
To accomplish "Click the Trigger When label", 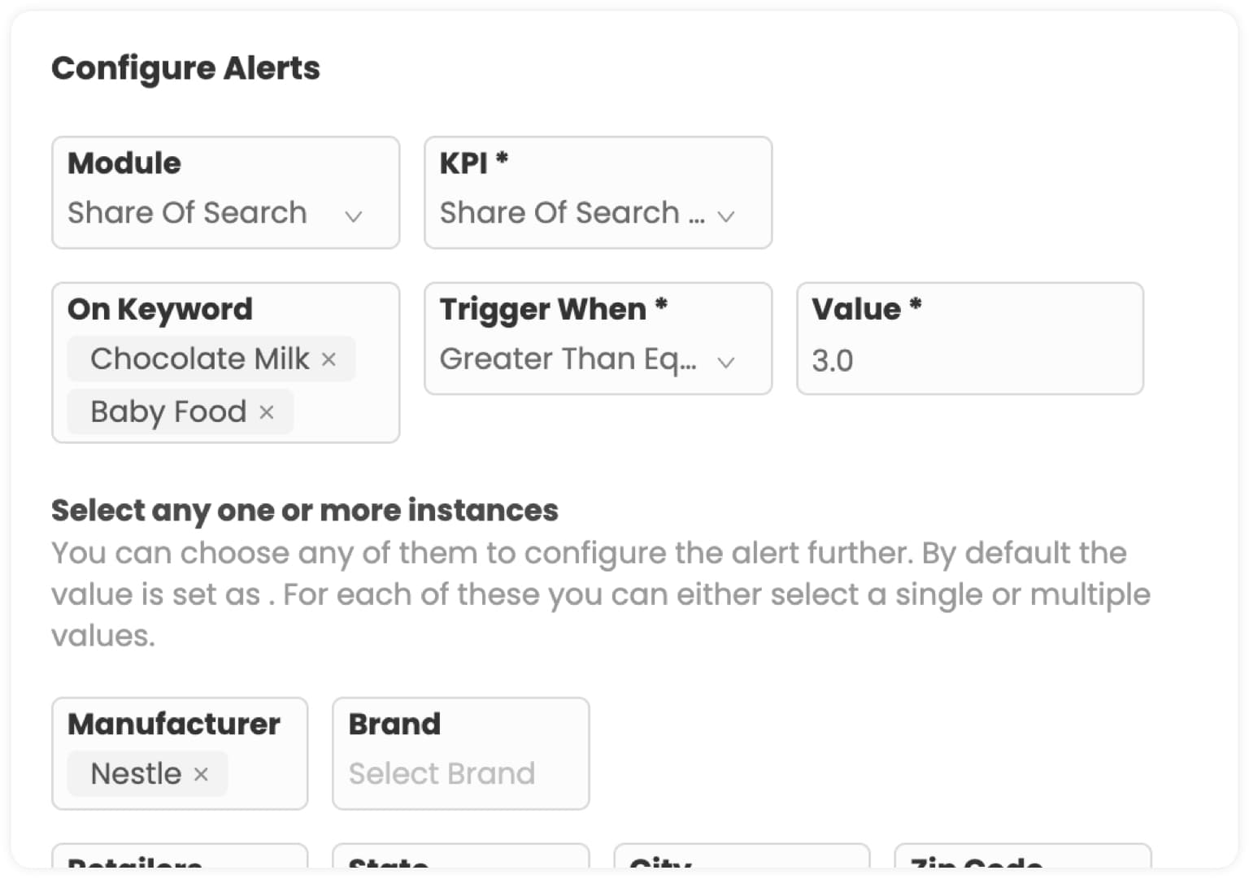I will [542, 309].
